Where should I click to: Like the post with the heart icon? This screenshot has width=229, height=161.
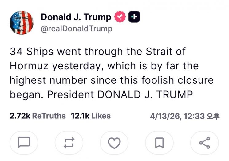114,142
